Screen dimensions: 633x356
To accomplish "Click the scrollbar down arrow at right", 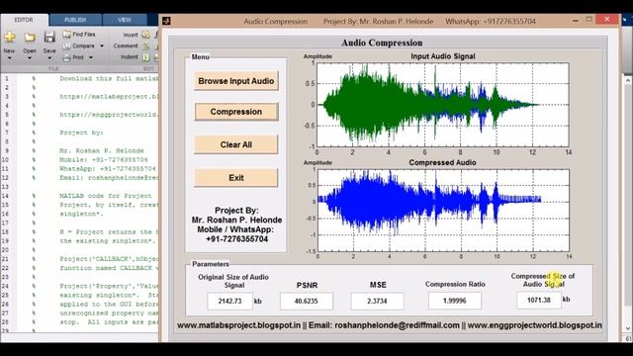I will point(628,328).
